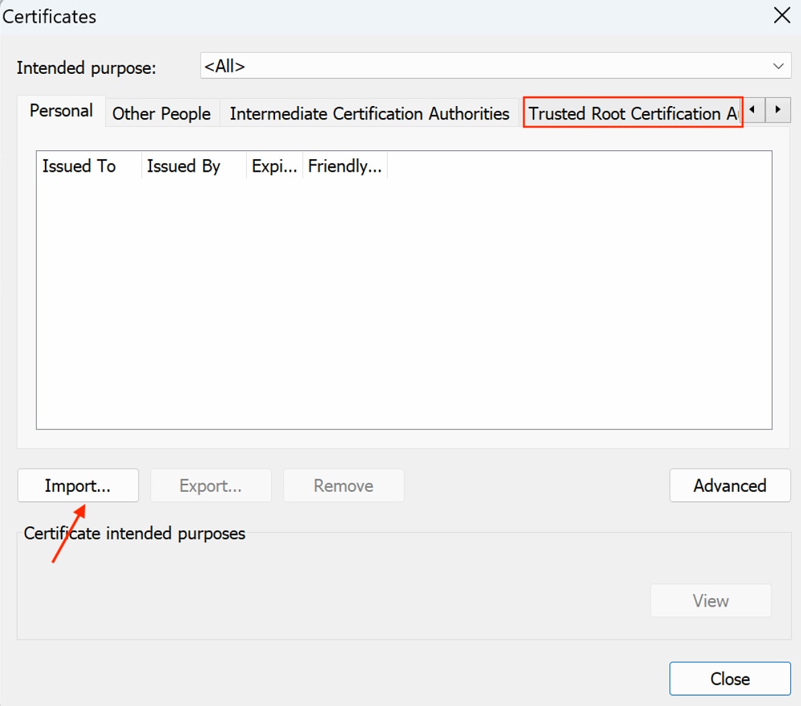
Task: Sort by the Issued To column header
Action: 89,166
